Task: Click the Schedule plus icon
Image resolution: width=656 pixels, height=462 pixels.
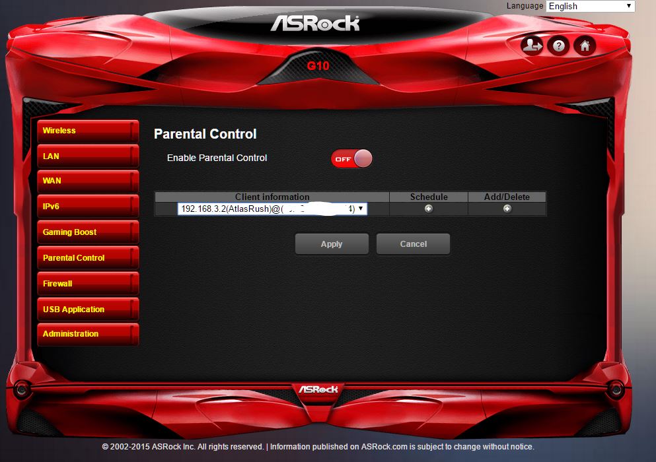Action: [429, 209]
